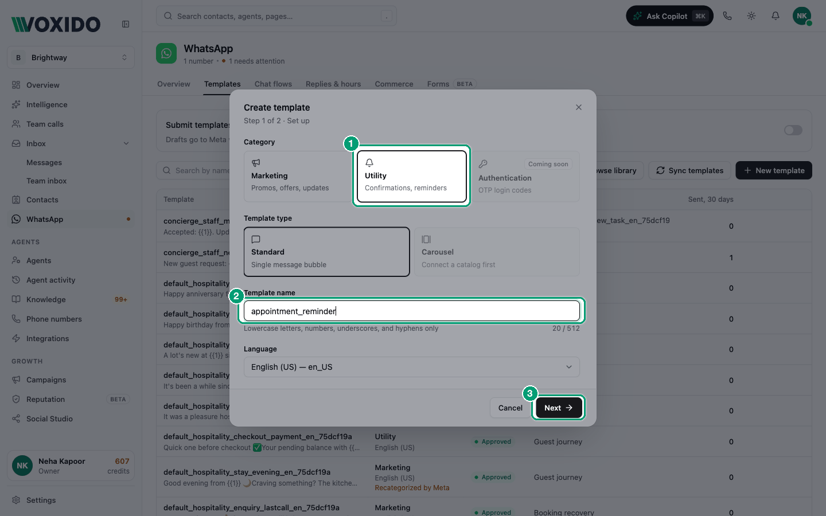This screenshot has width=826, height=516.
Task: Open Contacts in the sidebar
Action: coord(71,200)
